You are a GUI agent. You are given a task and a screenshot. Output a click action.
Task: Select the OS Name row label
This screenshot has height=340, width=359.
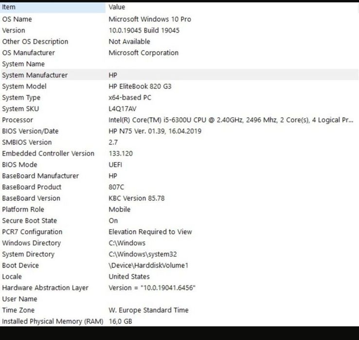[17, 19]
